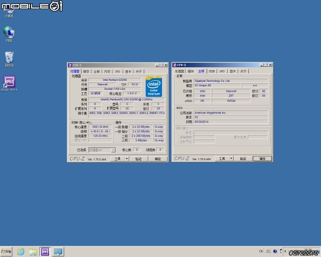The height and width of the screenshot is (257, 321).
Task: Click the American Megatrends Inc. BIOS field
Action: tap(231, 113)
